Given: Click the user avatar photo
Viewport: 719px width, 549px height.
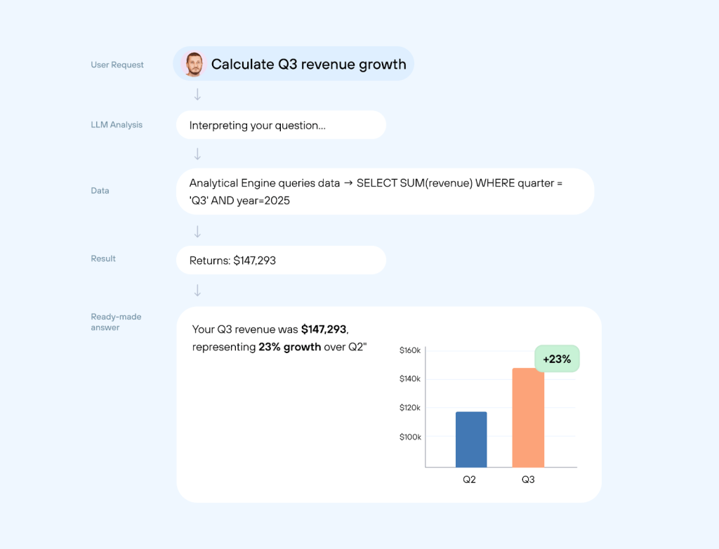Looking at the screenshot, I should click(x=193, y=64).
